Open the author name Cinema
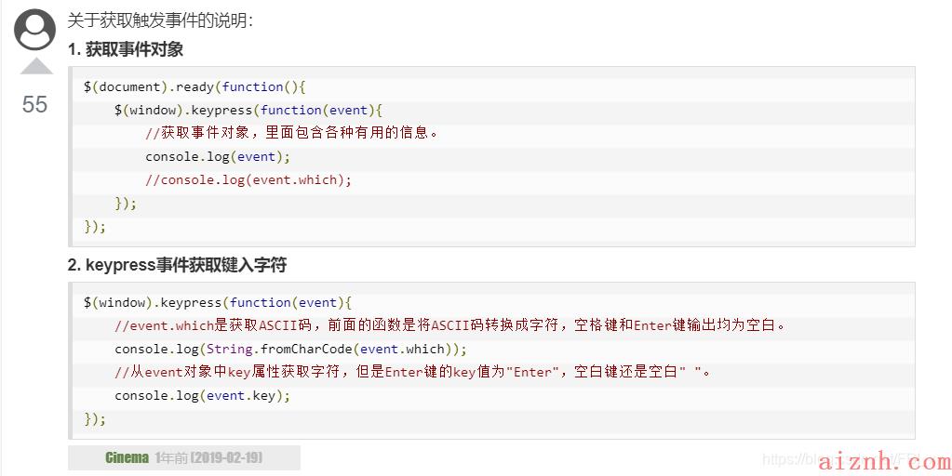The image size is (952, 476). click(x=127, y=457)
